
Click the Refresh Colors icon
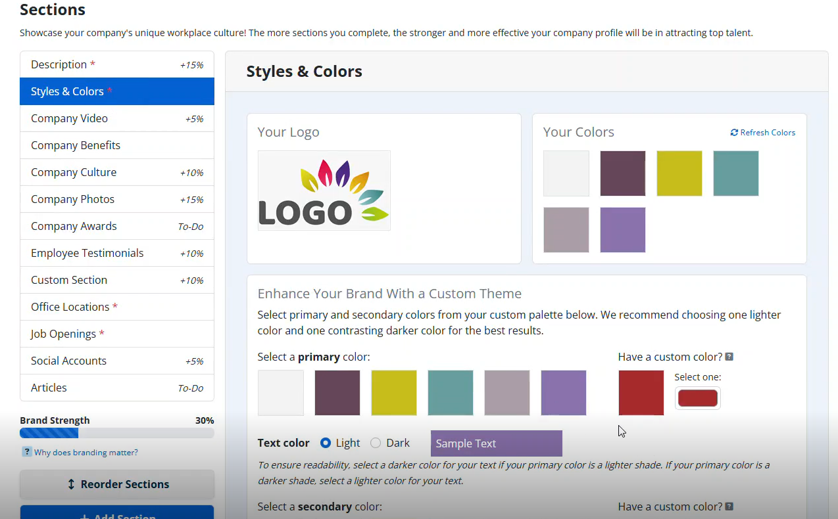734,132
